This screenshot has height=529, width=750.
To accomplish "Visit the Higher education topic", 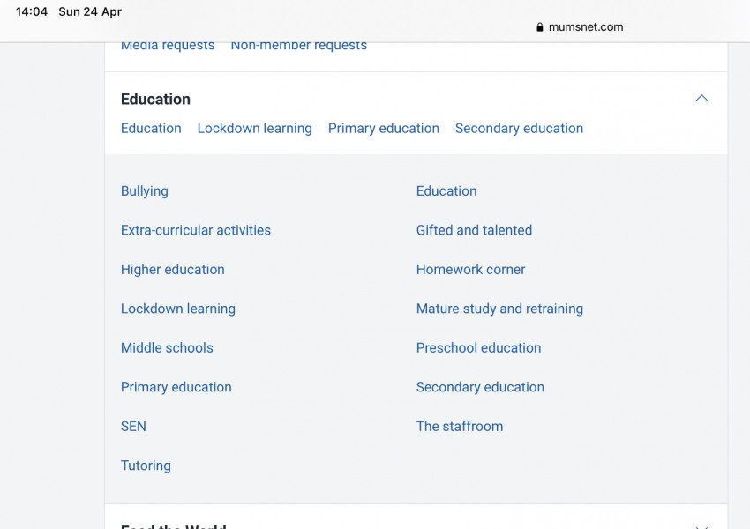I will tap(172, 269).
